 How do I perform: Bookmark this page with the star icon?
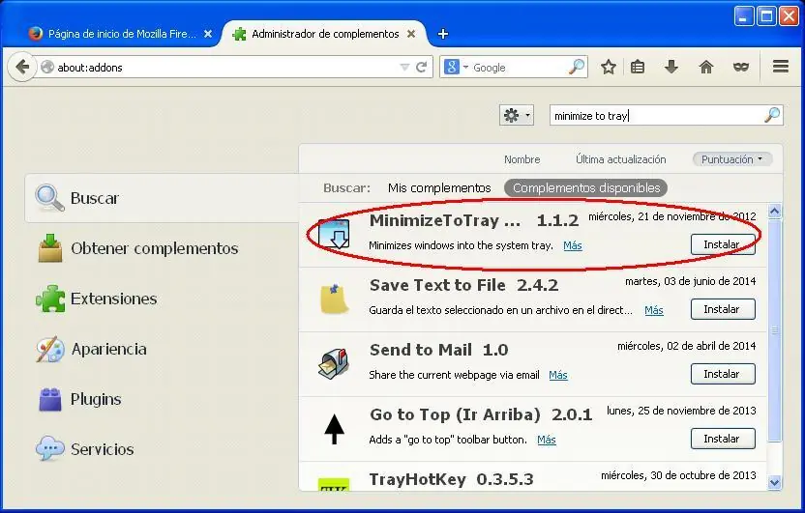pyautogui.click(x=609, y=67)
